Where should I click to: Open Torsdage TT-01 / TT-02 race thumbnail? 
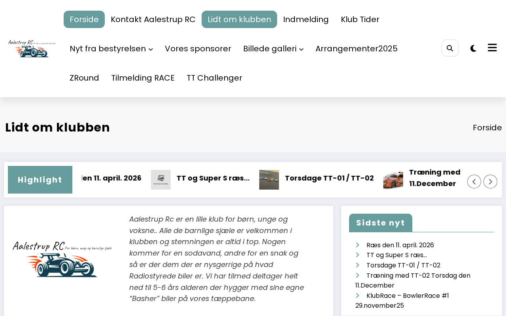(269, 180)
